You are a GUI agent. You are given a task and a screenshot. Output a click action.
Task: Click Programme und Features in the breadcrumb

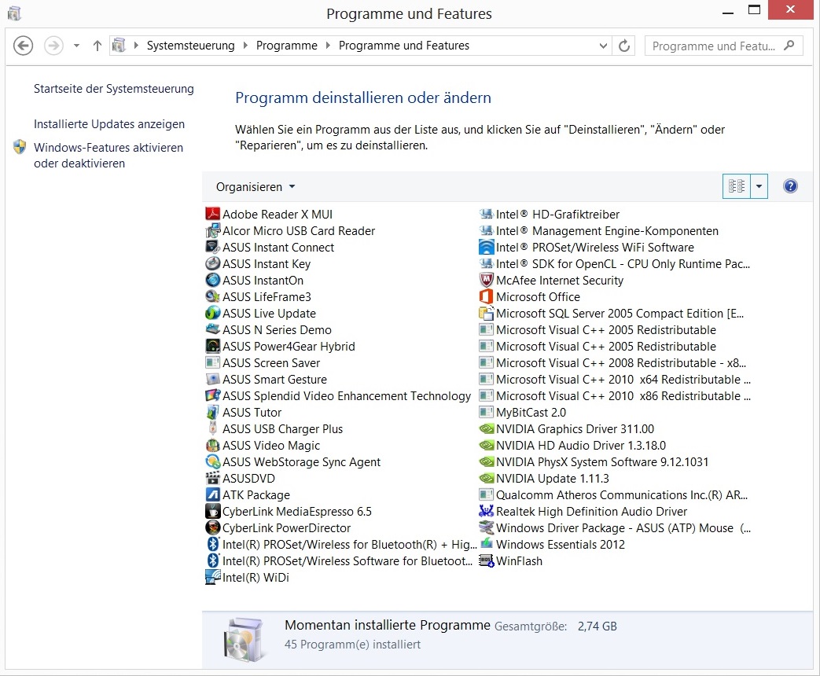[404, 46]
